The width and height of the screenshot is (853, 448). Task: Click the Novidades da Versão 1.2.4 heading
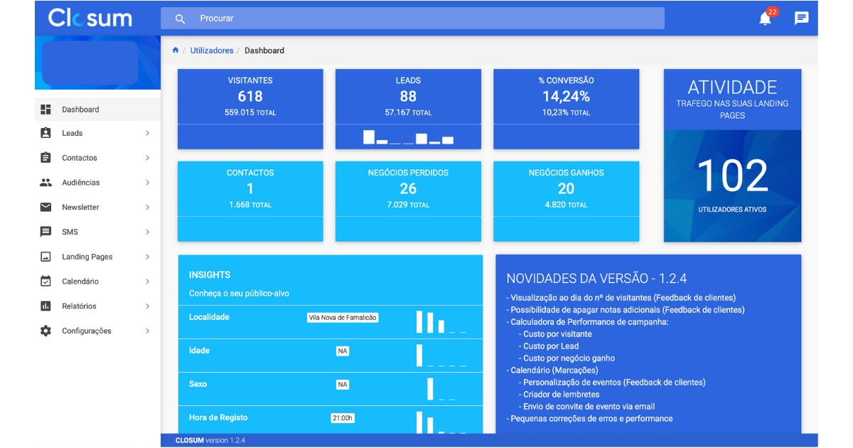pos(596,279)
